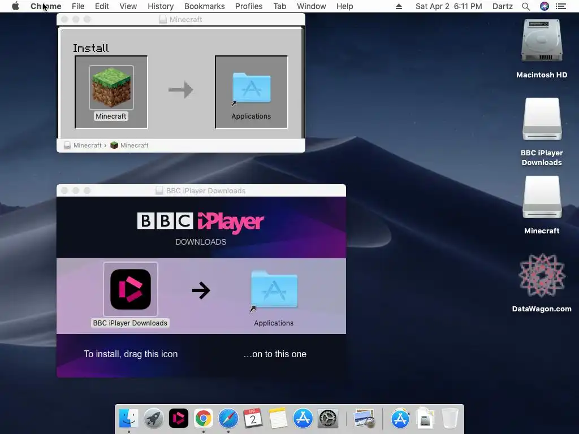Viewport: 579px width, 434px height.
Task: Open the View menu
Action: (128, 6)
